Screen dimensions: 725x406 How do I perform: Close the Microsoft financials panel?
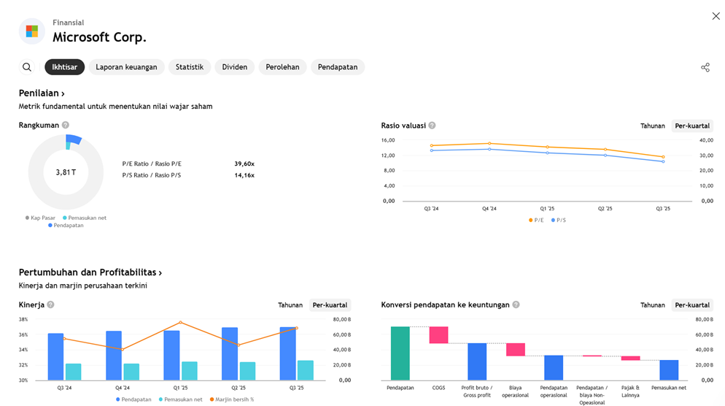click(716, 16)
